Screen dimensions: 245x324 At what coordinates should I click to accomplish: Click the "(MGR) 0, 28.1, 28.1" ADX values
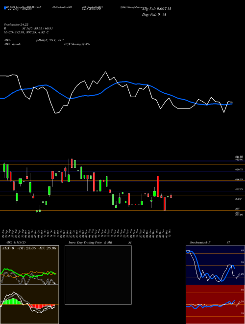49,40
